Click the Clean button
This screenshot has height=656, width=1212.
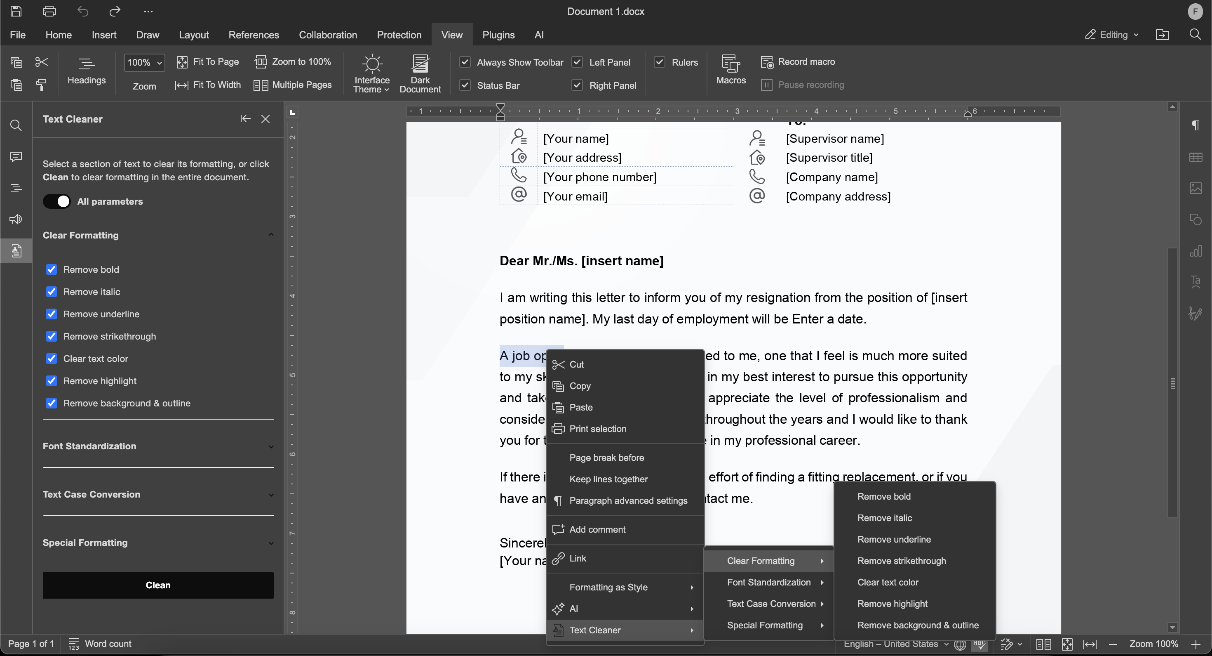click(157, 585)
